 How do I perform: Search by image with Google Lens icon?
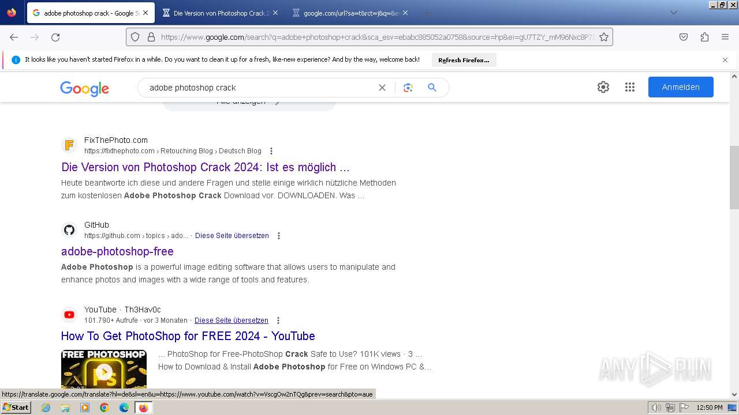coord(408,88)
